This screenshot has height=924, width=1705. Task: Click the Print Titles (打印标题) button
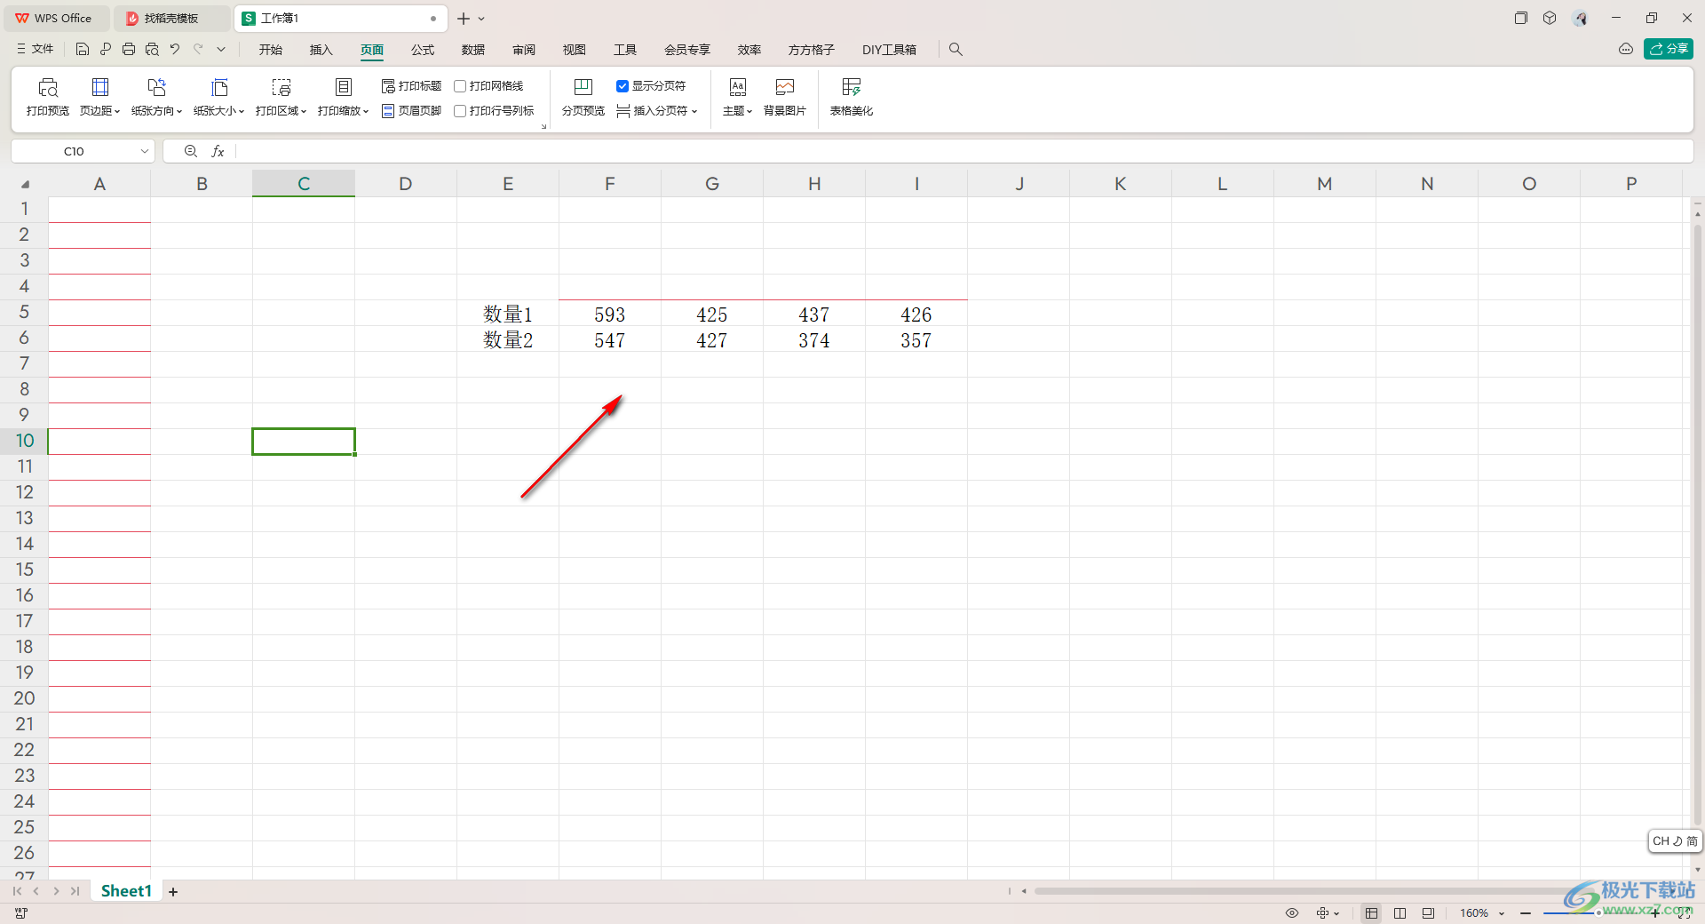411,86
